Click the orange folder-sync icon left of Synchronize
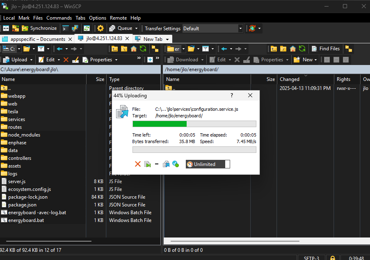Image resolution: width=370 pixels, height=260 pixels. click(16, 29)
